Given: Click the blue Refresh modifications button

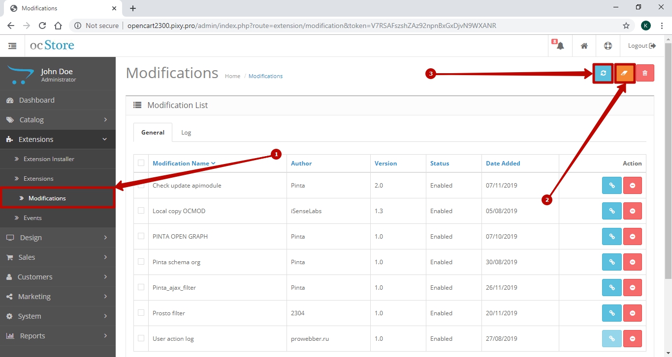Looking at the screenshot, I should click(603, 73).
